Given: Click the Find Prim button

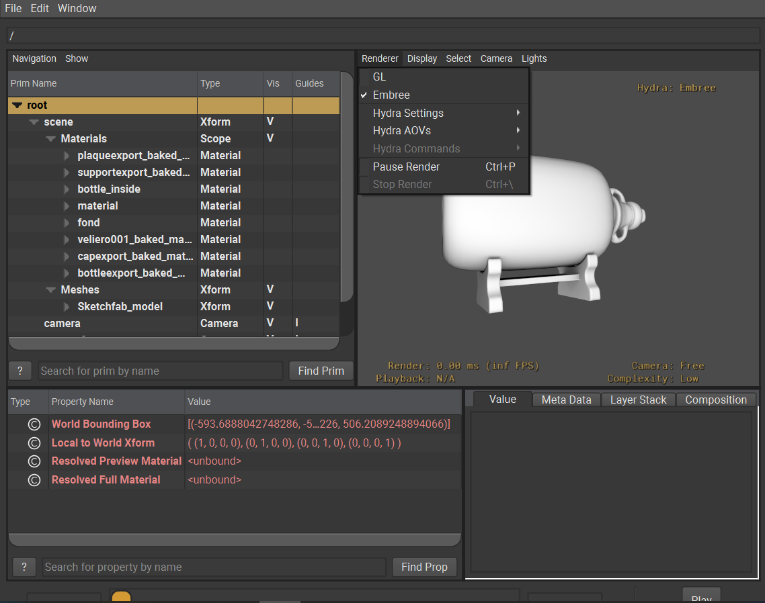Looking at the screenshot, I should click(x=321, y=370).
